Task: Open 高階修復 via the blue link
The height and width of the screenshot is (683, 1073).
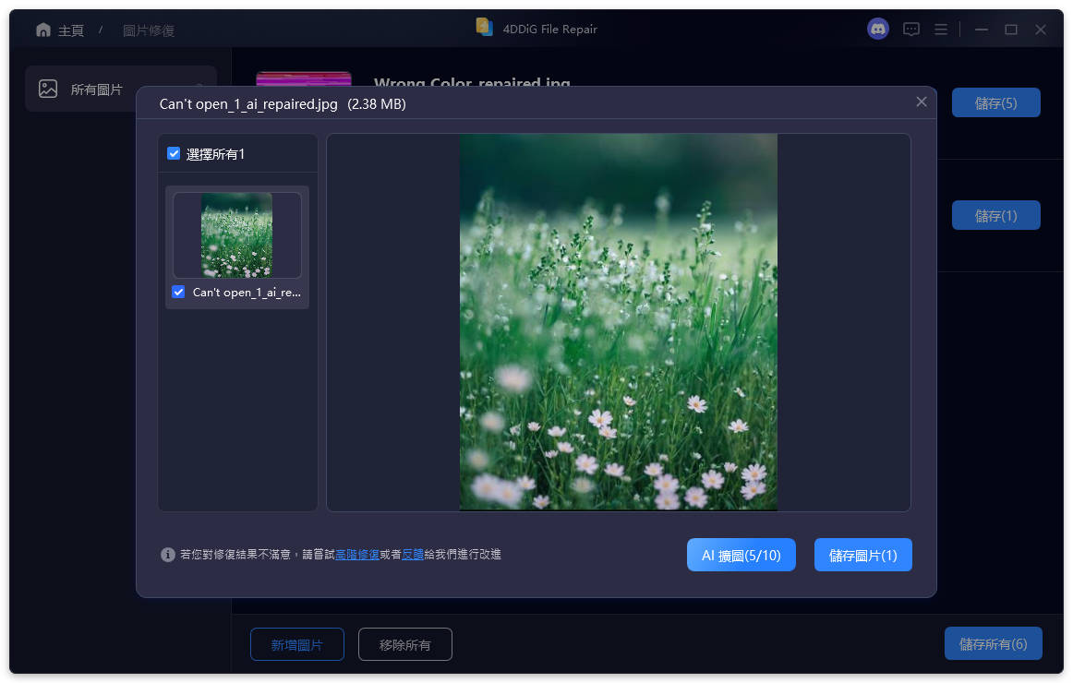Action: [358, 554]
